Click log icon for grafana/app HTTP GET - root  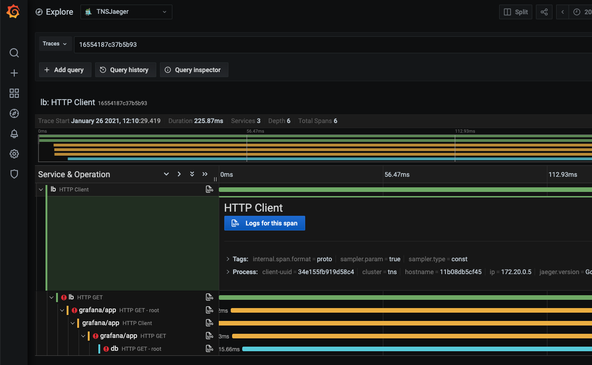[x=210, y=310]
